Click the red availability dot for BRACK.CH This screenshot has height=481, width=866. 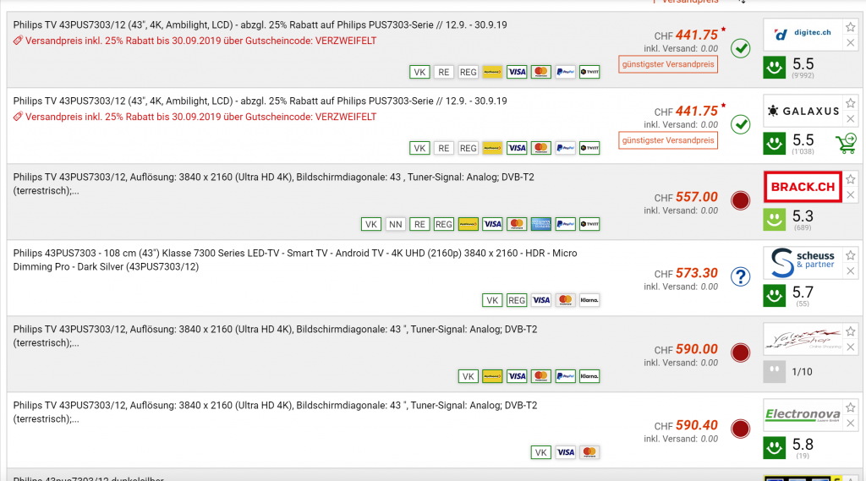coord(741,200)
